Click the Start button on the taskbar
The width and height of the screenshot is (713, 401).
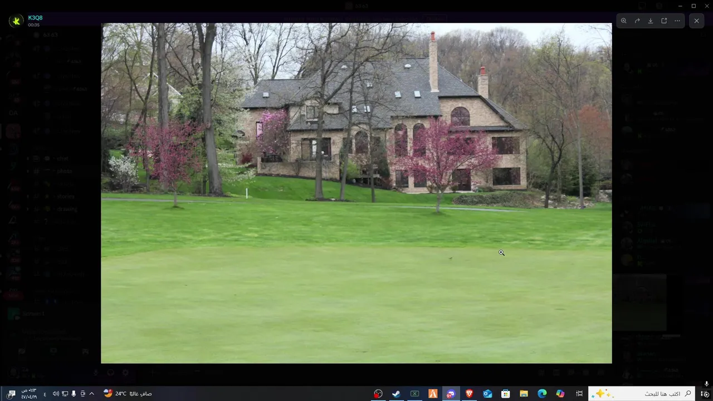pyautogui.click(x=705, y=394)
